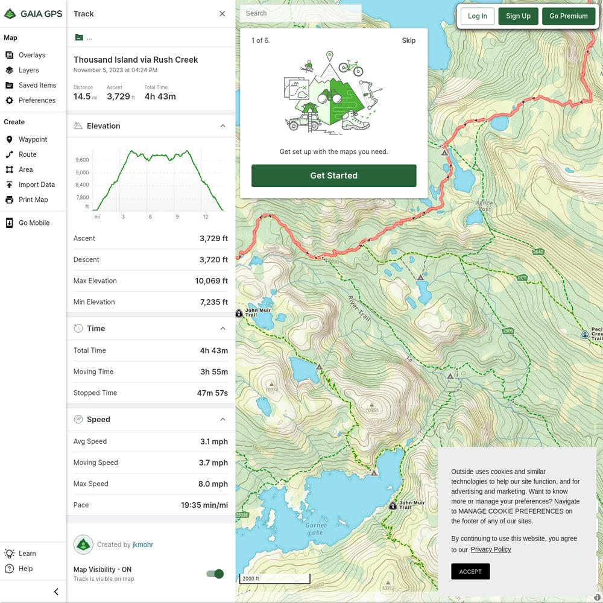603x603 pixels.
Task: Close the Track panel
Action: tap(223, 14)
